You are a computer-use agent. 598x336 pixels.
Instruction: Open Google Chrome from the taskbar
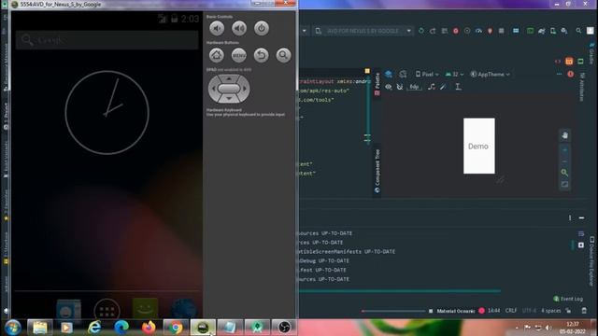176,328
